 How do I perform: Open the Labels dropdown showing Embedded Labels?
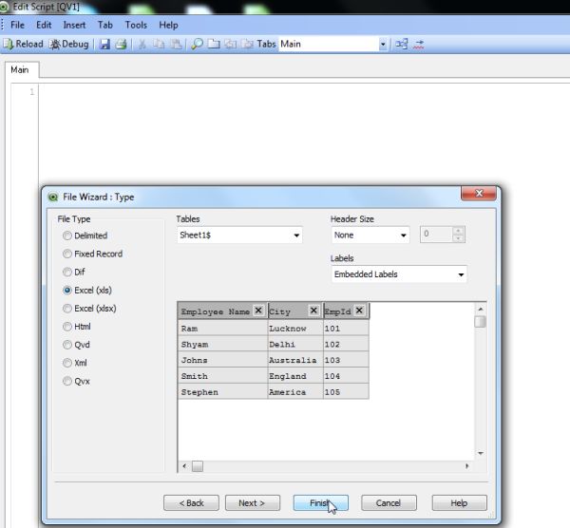pyautogui.click(x=399, y=274)
